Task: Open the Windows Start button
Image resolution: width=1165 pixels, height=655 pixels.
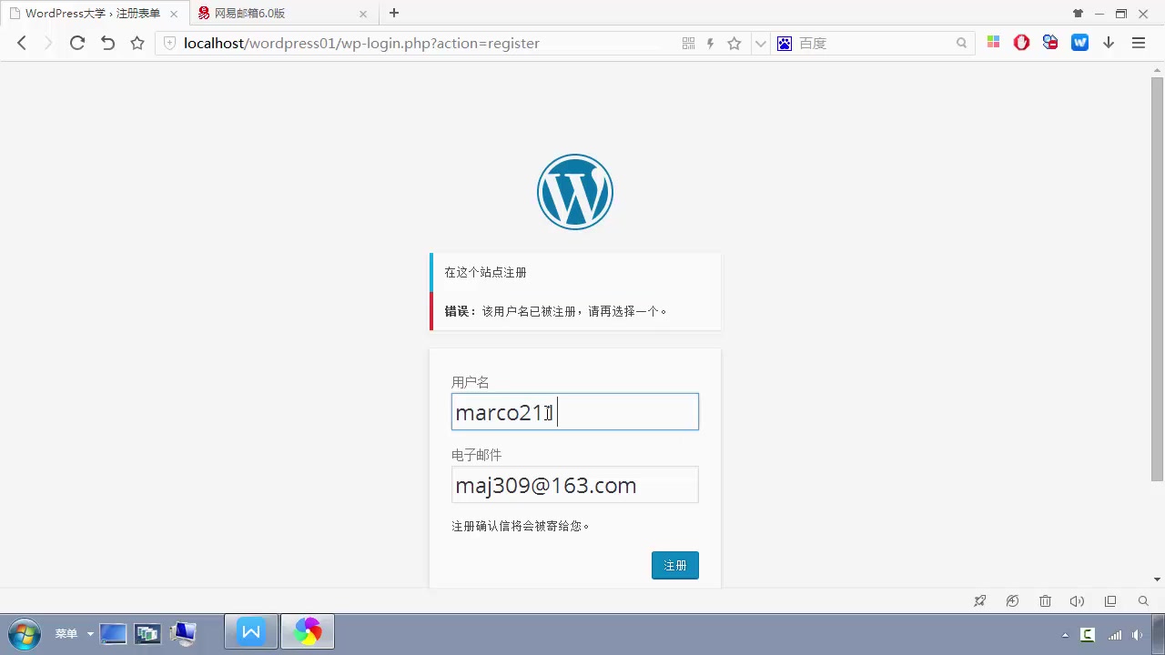Action: (24, 633)
